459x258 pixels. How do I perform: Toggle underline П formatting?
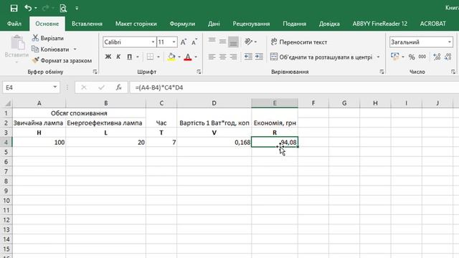pos(129,57)
